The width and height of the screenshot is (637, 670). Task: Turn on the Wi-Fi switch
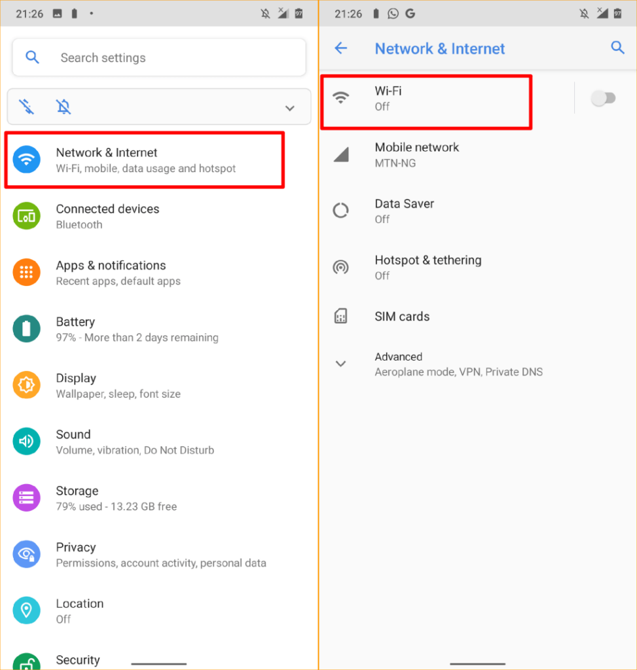(x=603, y=98)
